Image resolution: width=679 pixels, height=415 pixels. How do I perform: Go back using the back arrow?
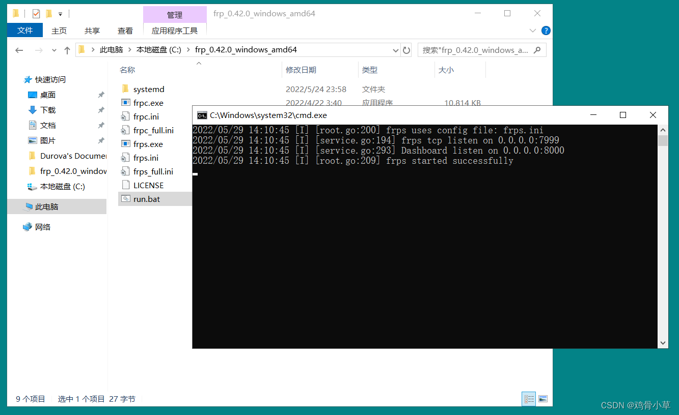pyautogui.click(x=19, y=50)
